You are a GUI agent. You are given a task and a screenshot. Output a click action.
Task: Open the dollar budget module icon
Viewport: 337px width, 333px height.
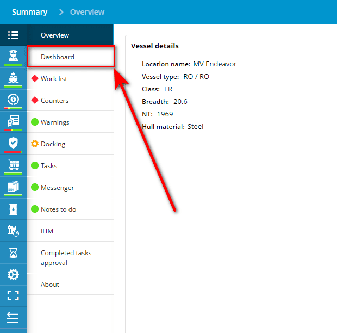pyautogui.click(x=13, y=99)
